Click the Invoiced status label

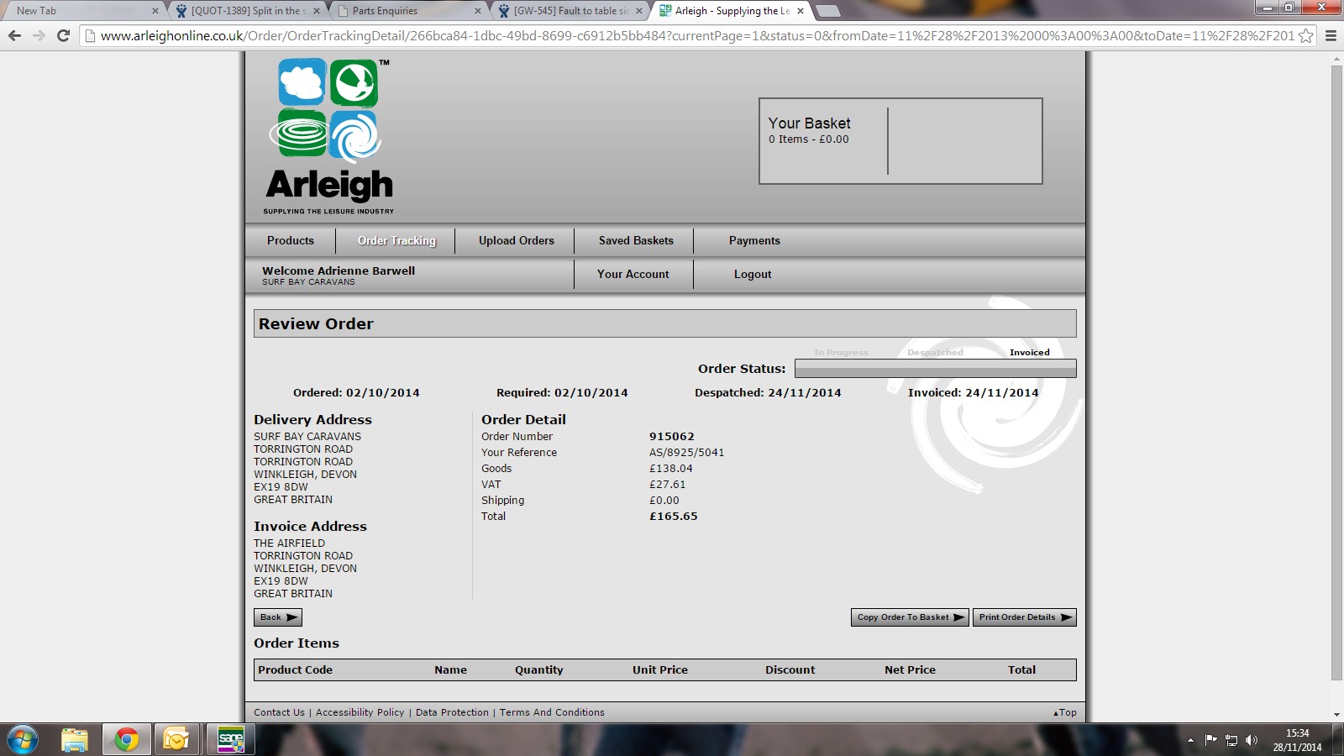click(x=1030, y=352)
